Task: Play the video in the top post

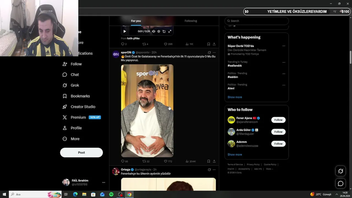Action: (x=125, y=31)
